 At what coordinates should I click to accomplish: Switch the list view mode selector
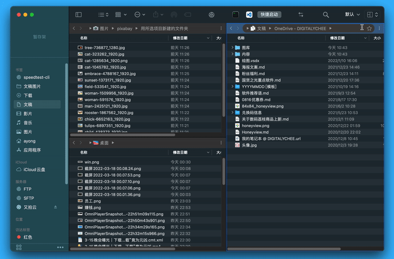[x=103, y=15]
